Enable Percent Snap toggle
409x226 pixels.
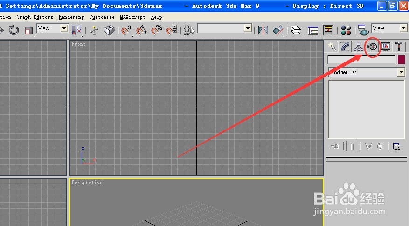coord(157,30)
